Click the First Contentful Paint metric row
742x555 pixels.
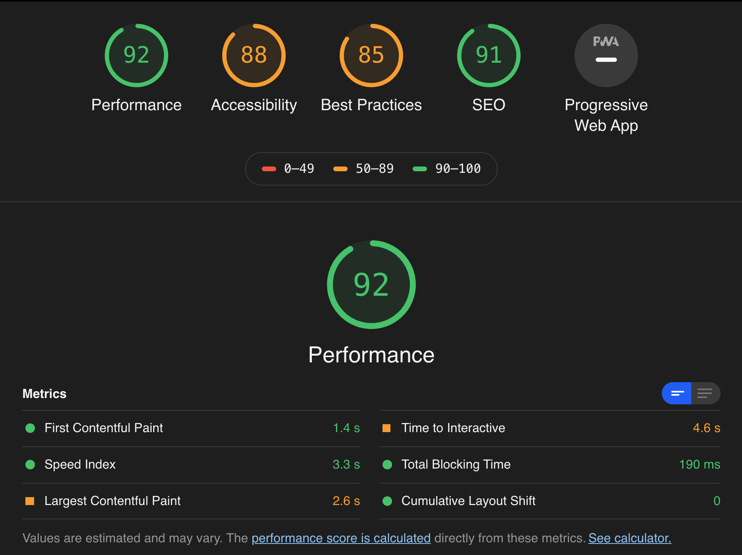tap(191, 428)
